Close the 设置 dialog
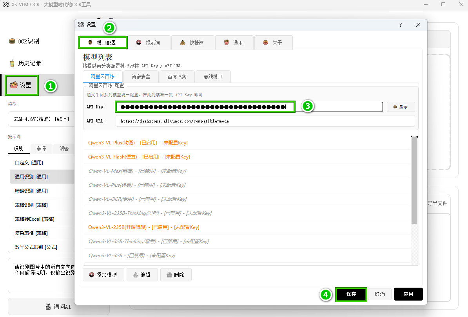The height and width of the screenshot is (317, 468). [x=418, y=25]
